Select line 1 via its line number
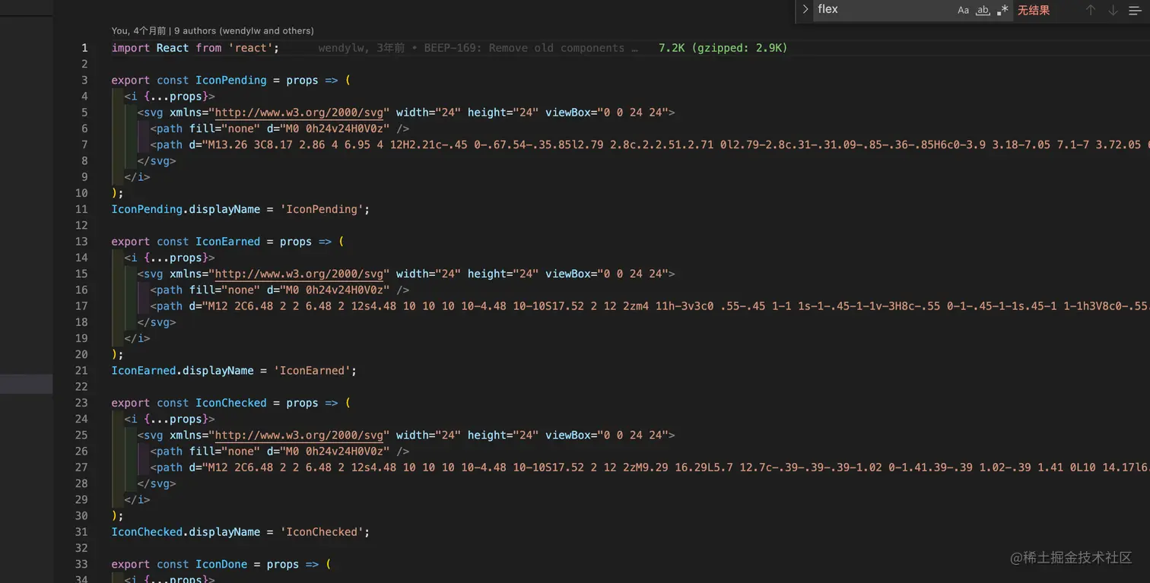 [84, 48]
